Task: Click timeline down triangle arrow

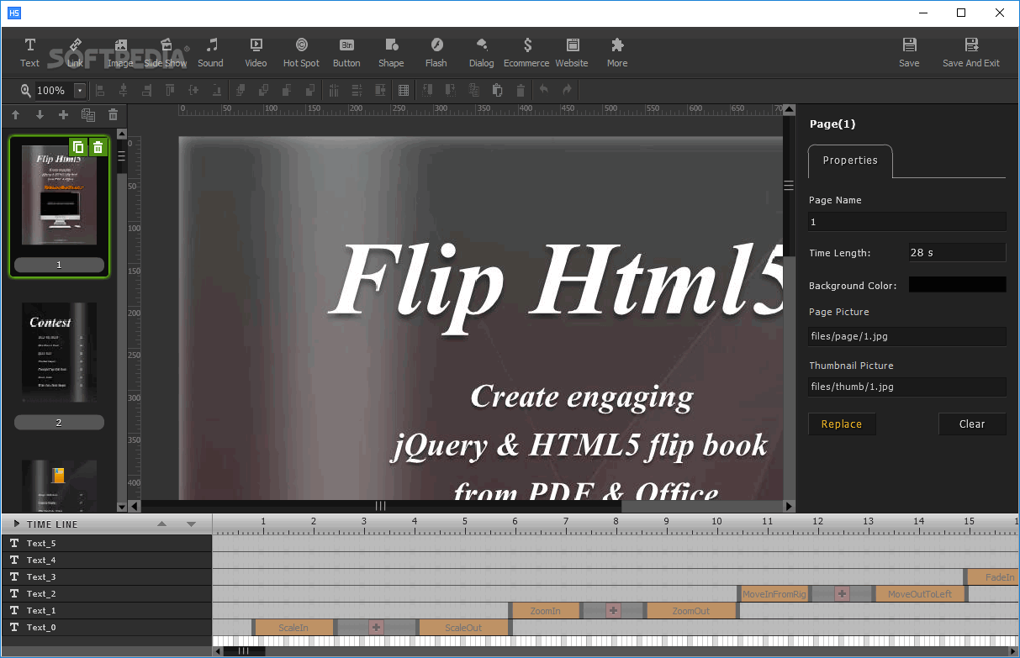Action: point(191,524)
